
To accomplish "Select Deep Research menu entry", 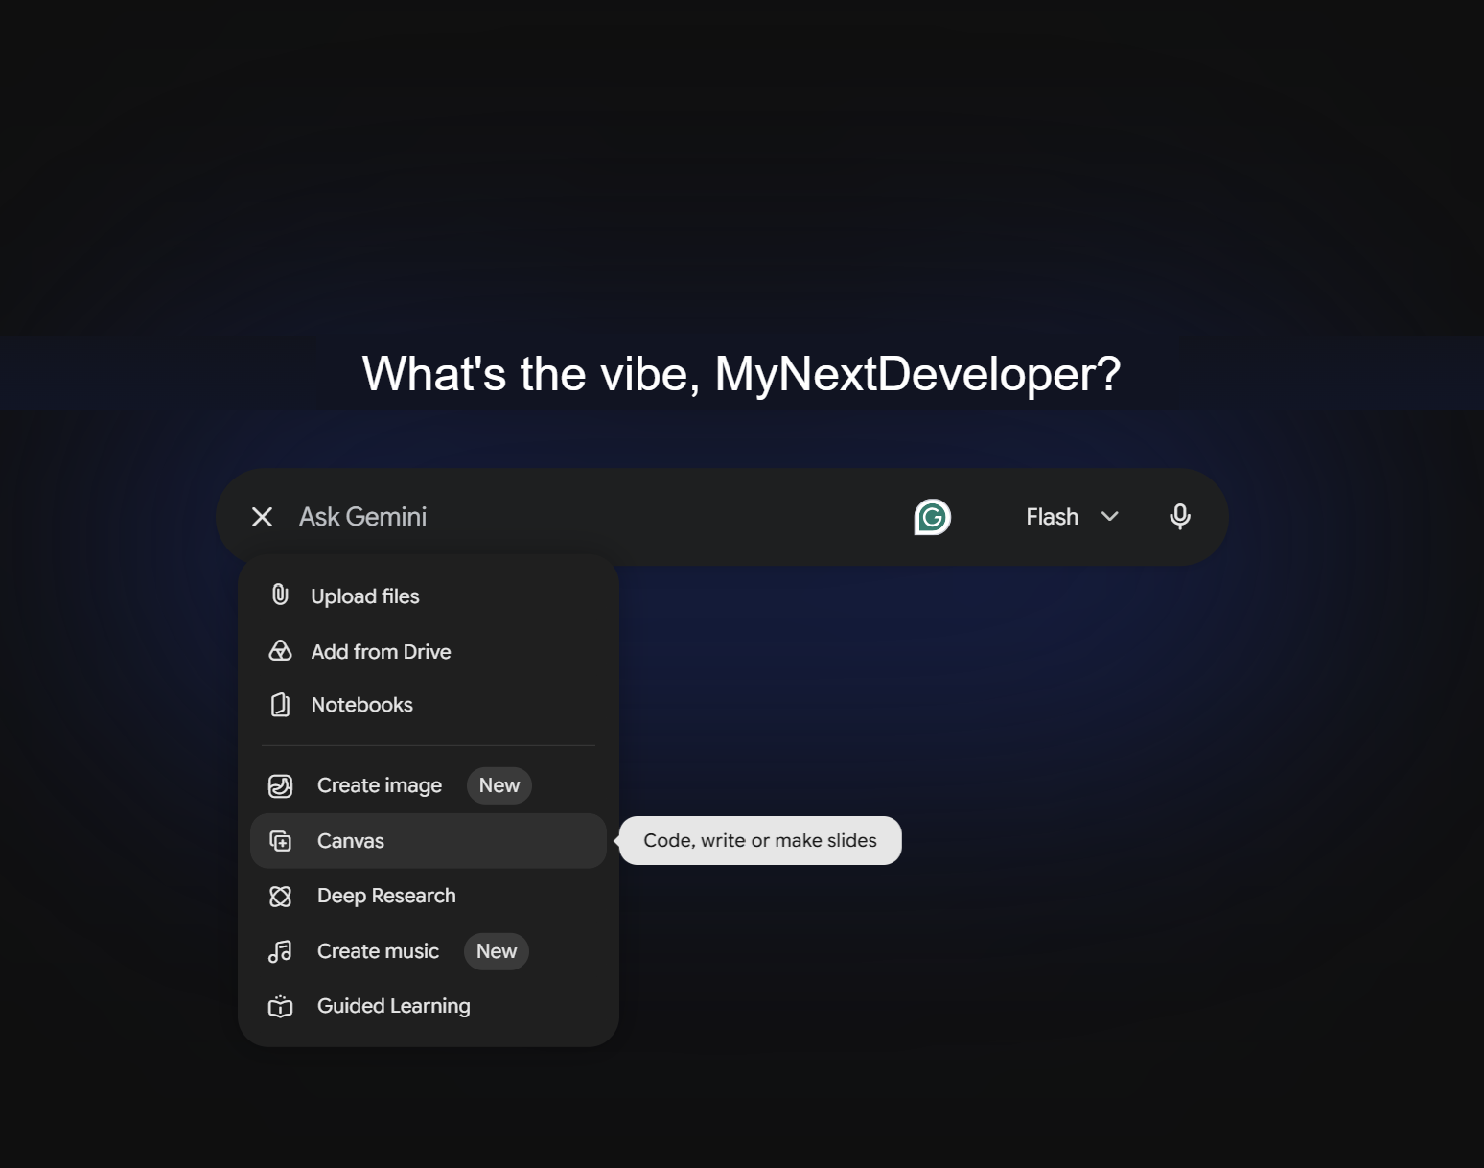I will [429, 896].
